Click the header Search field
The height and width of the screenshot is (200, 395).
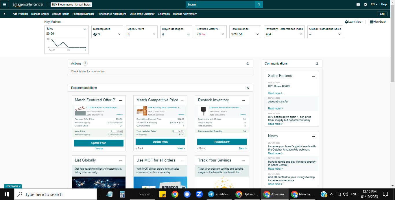coord(220,5)
